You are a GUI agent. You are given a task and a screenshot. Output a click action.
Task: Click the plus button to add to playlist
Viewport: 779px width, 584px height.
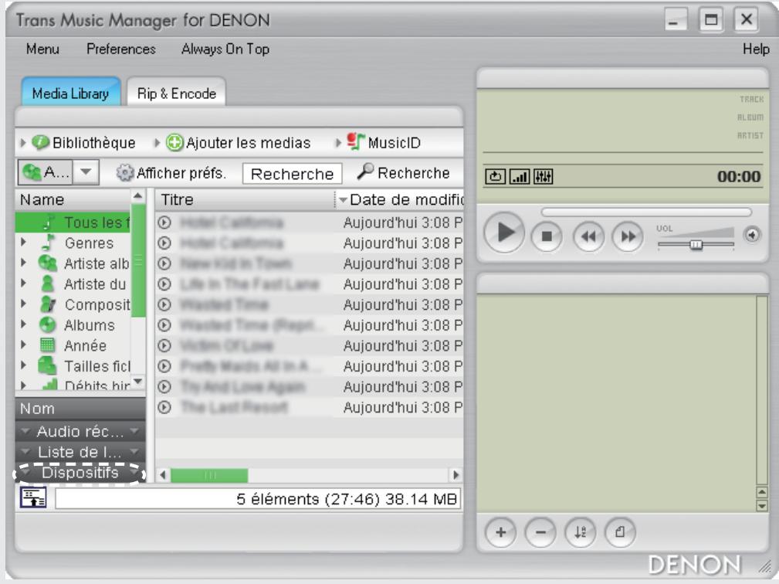tap(501, 532)
